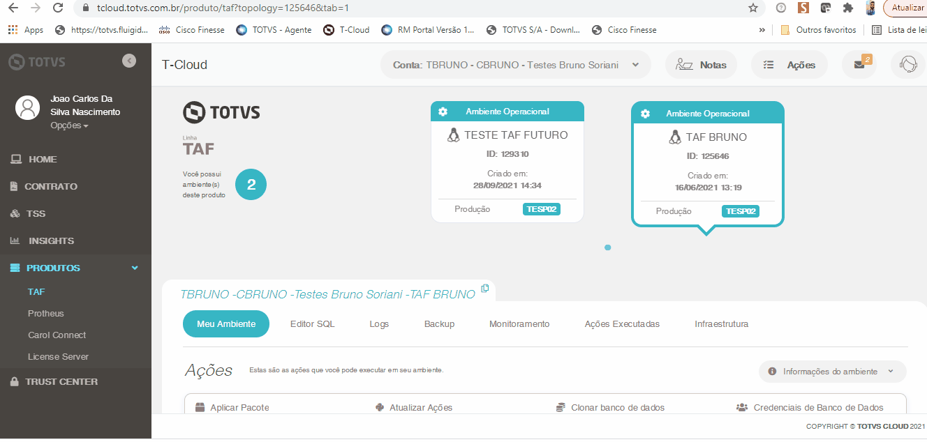Click the browser address bar

pyautogui.click(x=419, y=8)
